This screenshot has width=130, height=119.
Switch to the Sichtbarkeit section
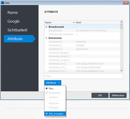coord(17,30)
